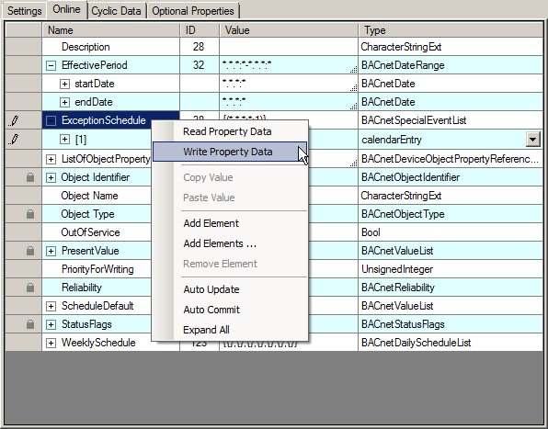548x429 pixels.
Task: Click lock icon on Object Type row
Action: [x=30, y=214]
